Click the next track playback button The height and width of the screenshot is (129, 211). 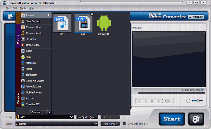pyautogui.click(x=159, y=101)
